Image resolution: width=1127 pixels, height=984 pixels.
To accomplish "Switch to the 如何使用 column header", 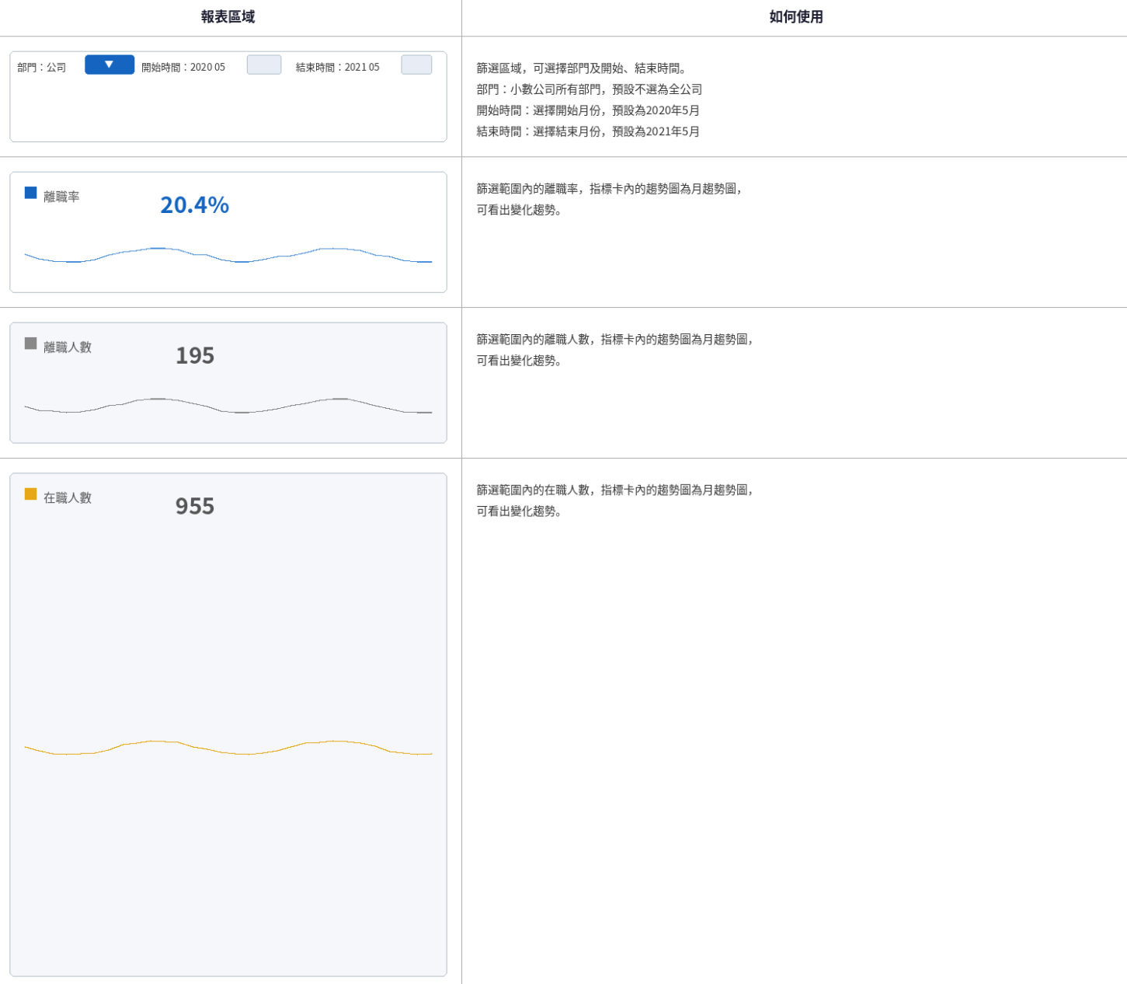I will 793,16.
